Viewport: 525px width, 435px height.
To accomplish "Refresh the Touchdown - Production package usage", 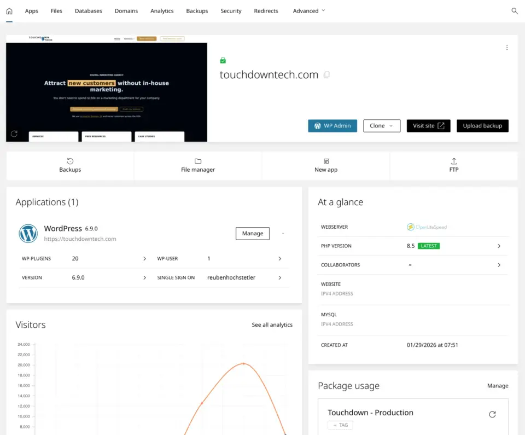I will pos(492,414).
